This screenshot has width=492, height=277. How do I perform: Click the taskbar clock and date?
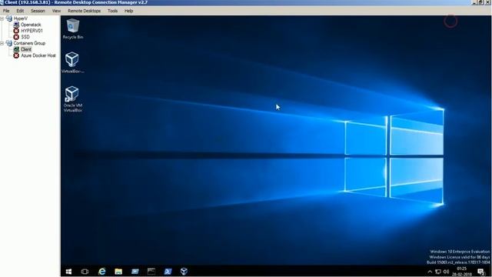[x=462, y=272]
